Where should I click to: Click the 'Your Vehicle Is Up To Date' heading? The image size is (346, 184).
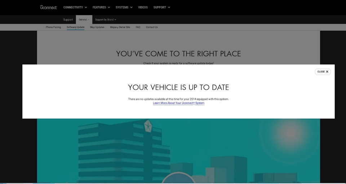[178, 88]
